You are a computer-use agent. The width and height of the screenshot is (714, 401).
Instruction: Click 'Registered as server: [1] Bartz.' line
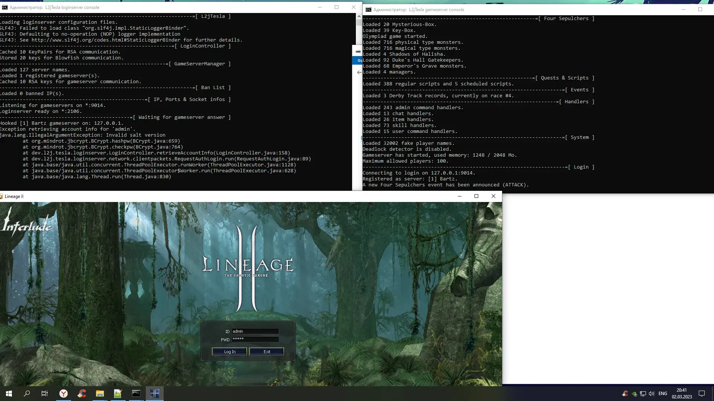(410, 179)
